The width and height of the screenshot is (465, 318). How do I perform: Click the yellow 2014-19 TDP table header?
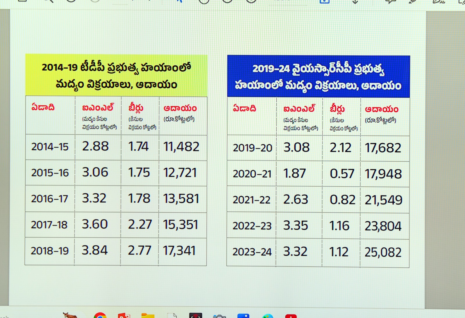tap(116, 76)
